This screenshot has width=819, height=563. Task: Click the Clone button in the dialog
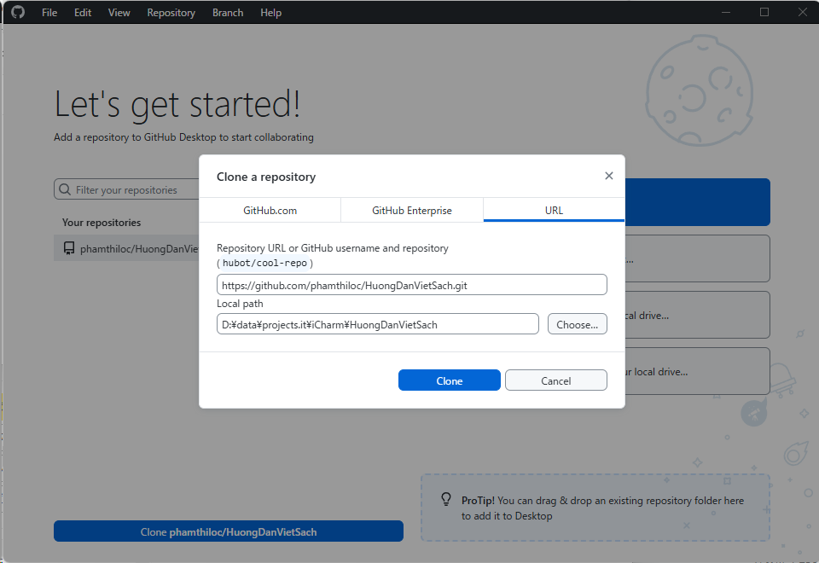pos(450,380)
